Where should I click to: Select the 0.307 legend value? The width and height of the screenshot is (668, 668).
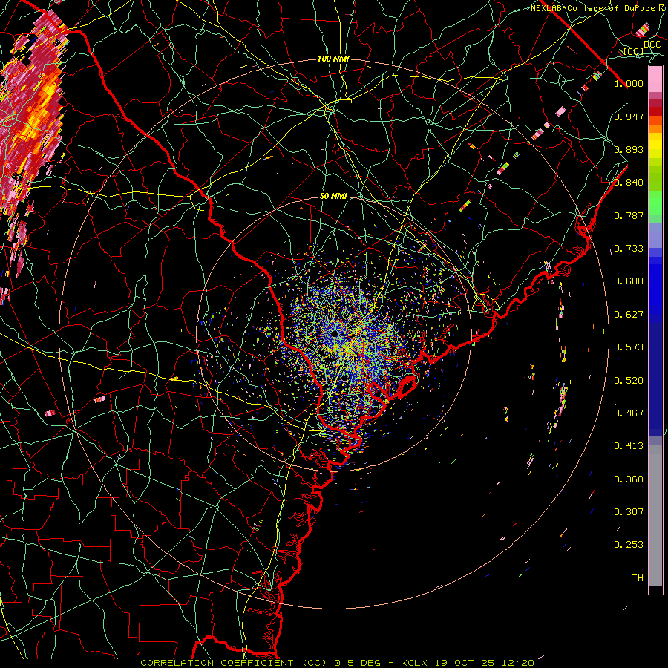pos(629,511)
